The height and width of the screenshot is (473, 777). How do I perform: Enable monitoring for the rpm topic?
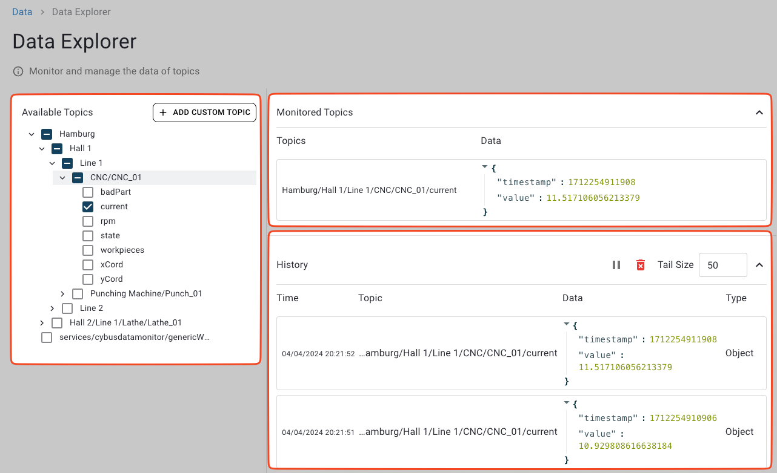pos(87,221)
